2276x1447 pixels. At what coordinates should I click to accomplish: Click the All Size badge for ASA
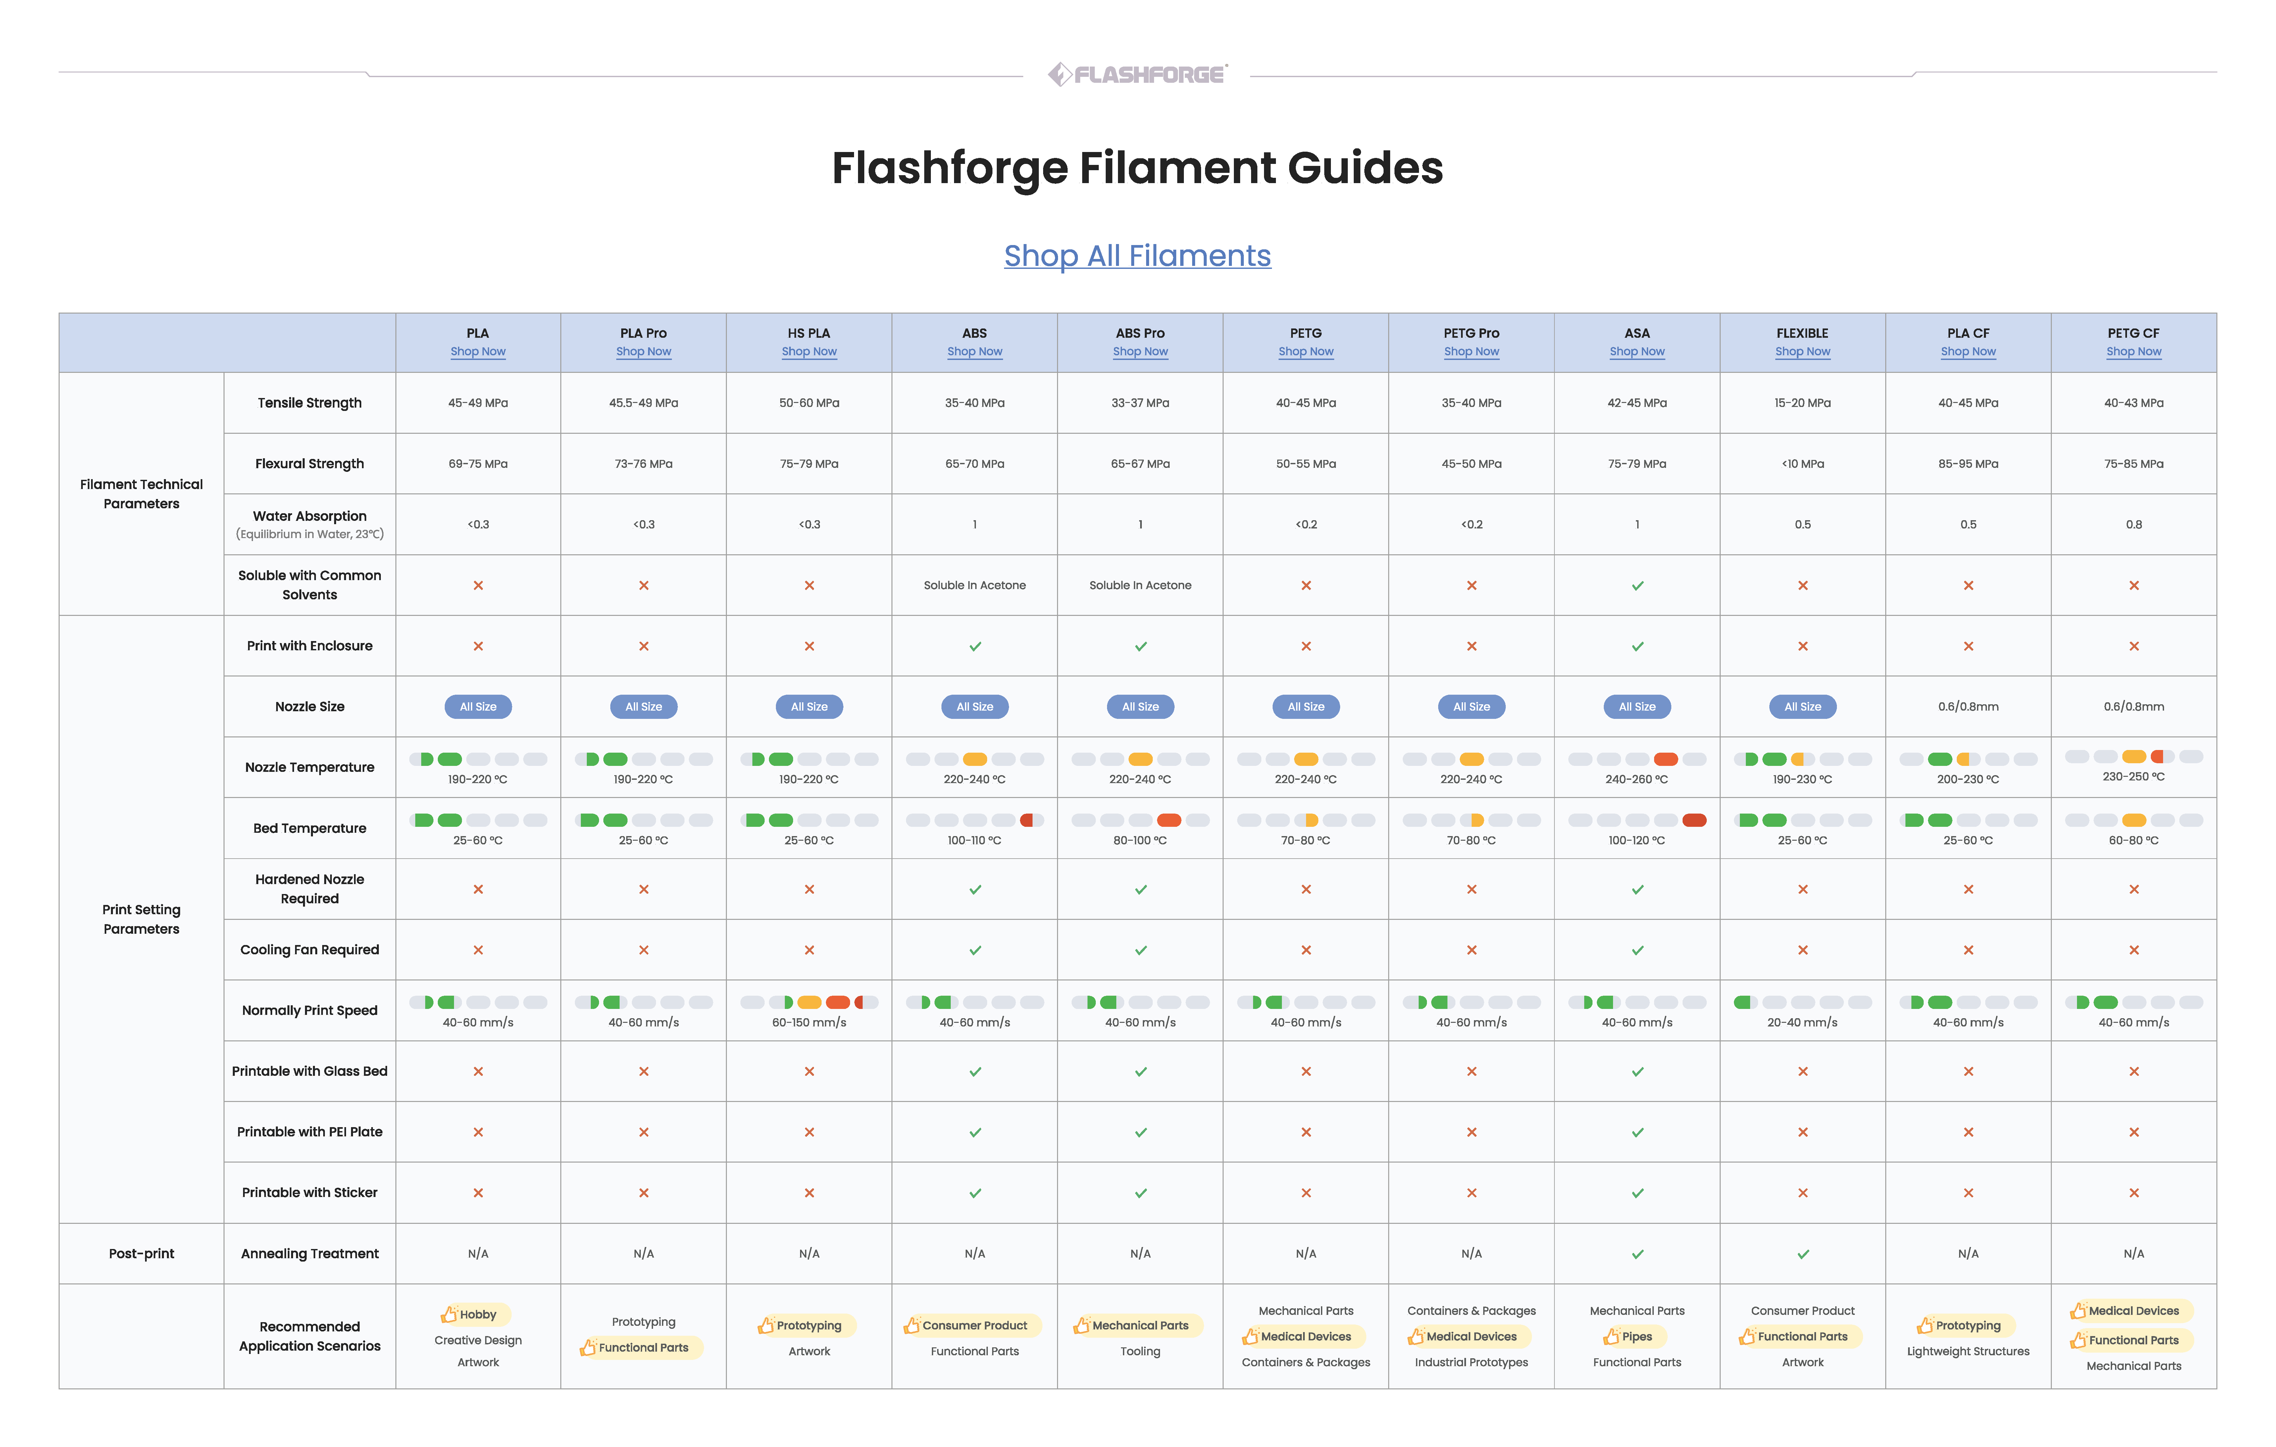(x=1637, y=707)
